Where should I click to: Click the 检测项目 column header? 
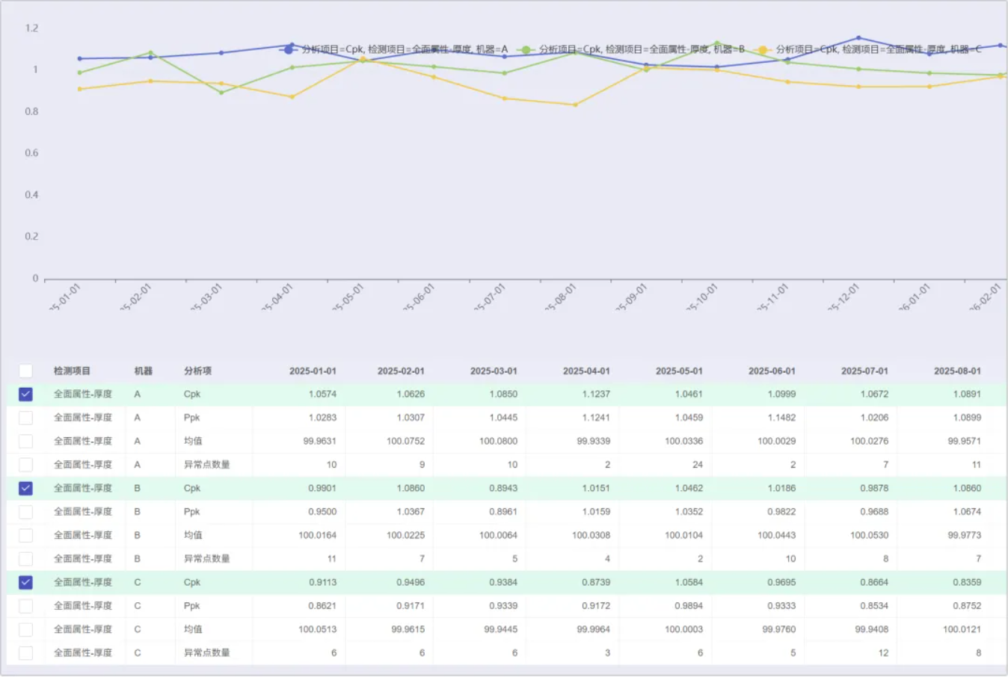tap(72, 371)
